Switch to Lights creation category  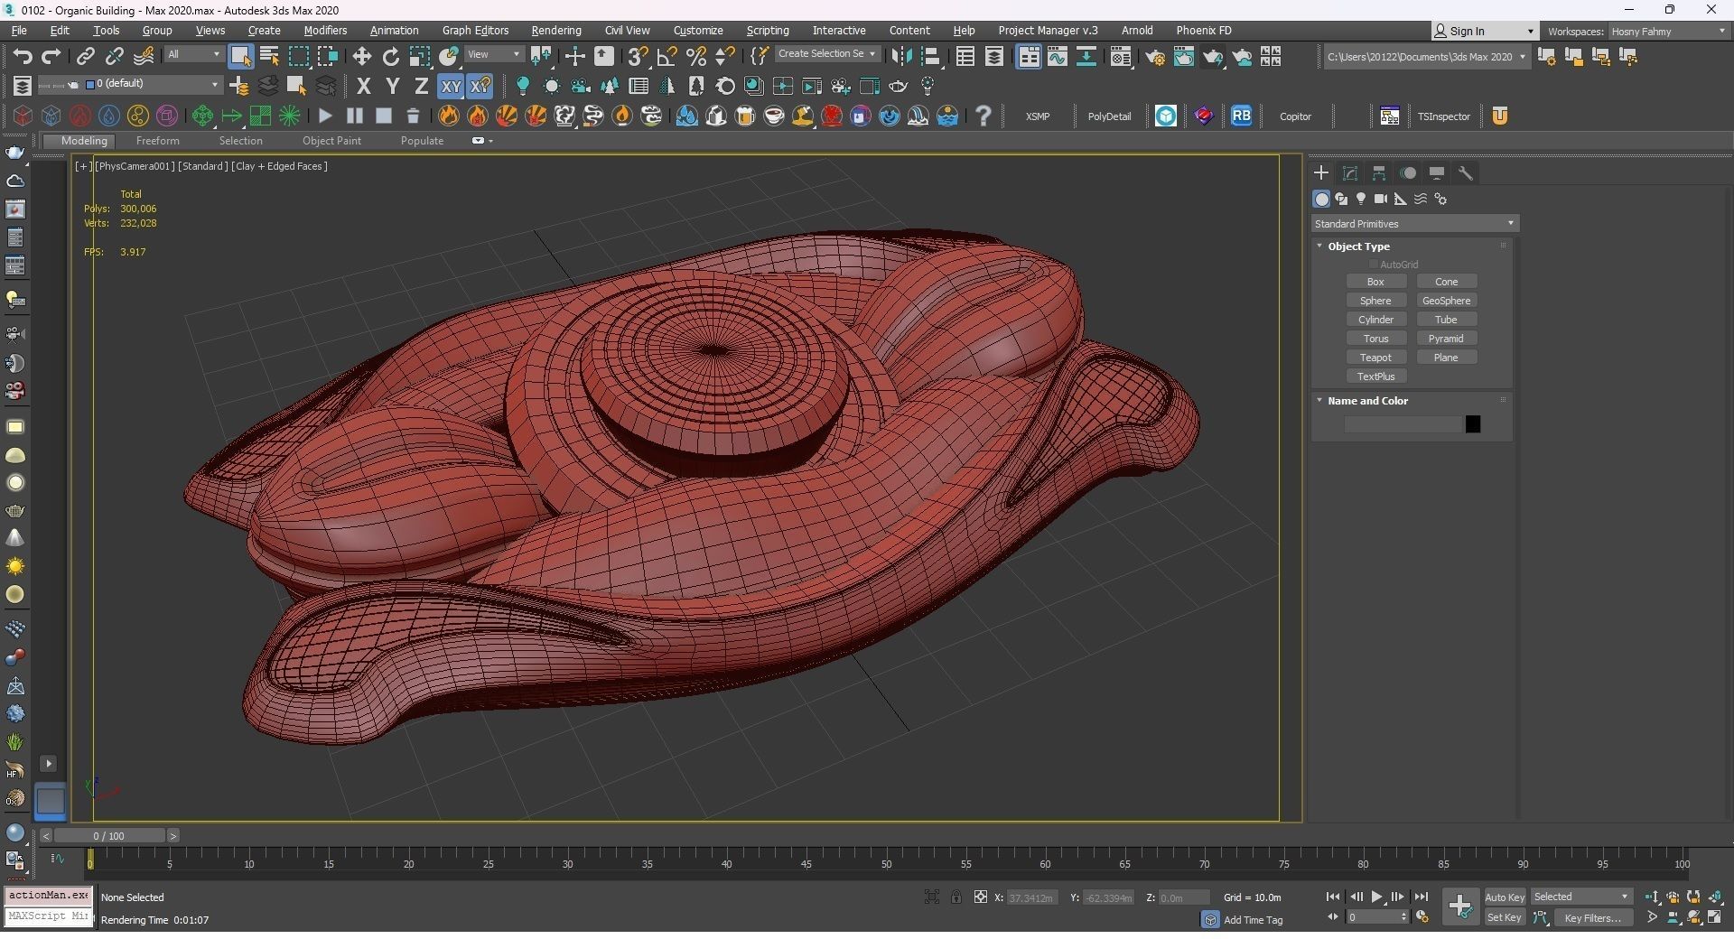pyautogui.click(x=1361, y=199)
